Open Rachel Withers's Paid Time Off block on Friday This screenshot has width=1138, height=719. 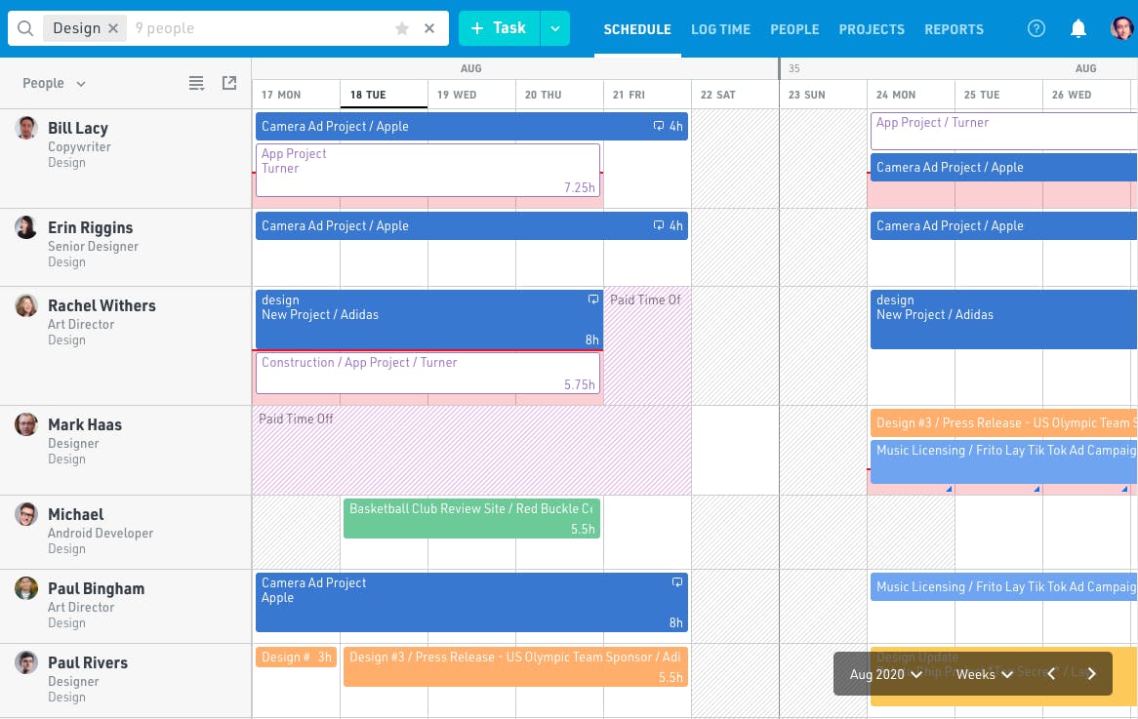point(647,345)
